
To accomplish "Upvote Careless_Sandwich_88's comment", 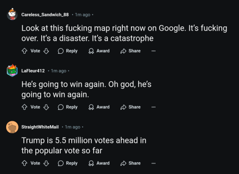I will [x=24, y=51].
